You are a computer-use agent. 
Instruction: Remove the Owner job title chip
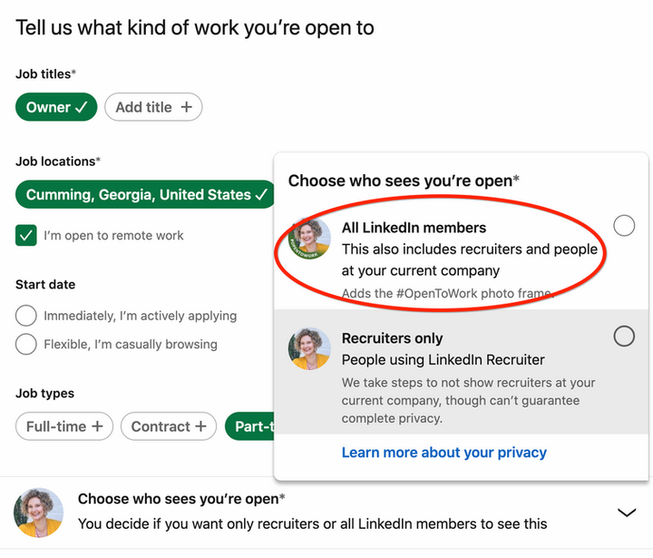tap(56, 107)
